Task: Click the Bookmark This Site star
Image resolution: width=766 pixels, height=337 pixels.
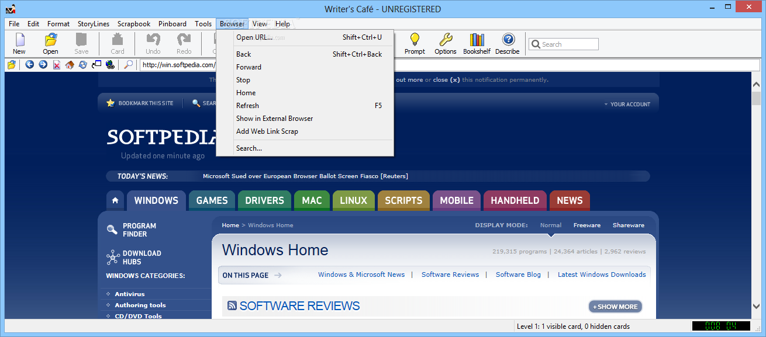Action: [x=111, y=103]
